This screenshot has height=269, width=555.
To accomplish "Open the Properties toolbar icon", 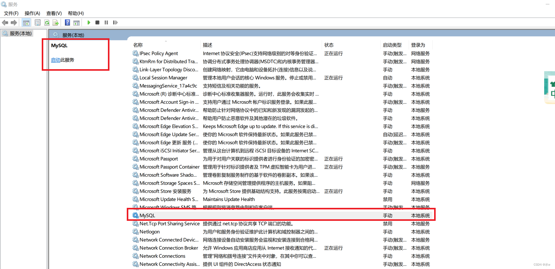I will point(38,23).
